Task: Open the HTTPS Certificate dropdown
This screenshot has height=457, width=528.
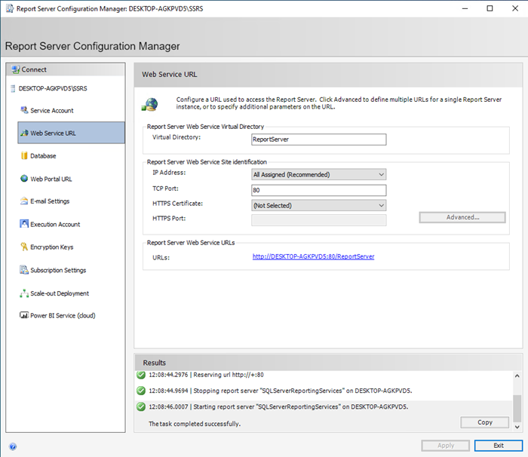Action: point(318,205)
